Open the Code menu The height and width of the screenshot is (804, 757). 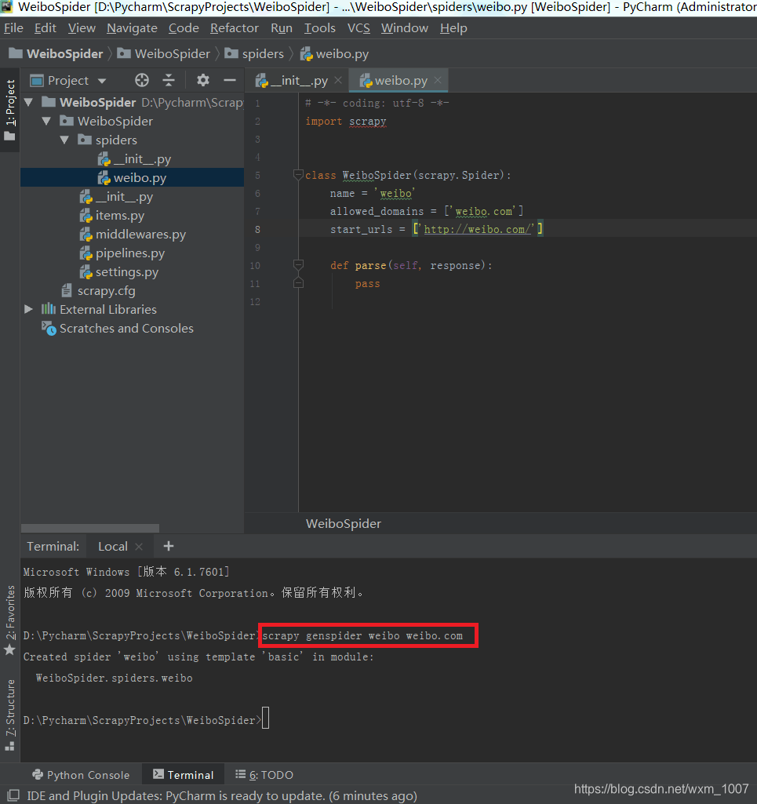(x=184, y=28)
